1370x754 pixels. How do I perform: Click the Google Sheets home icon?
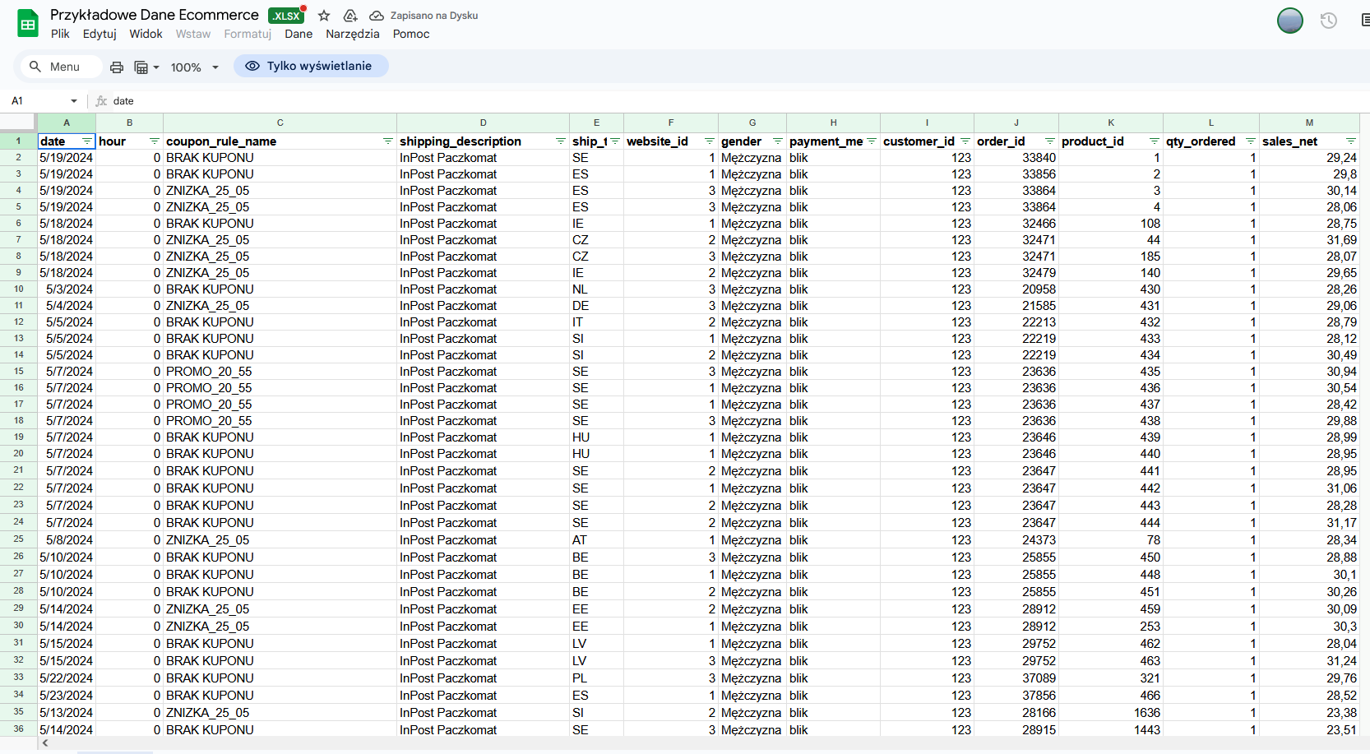(x=28, y=24)
